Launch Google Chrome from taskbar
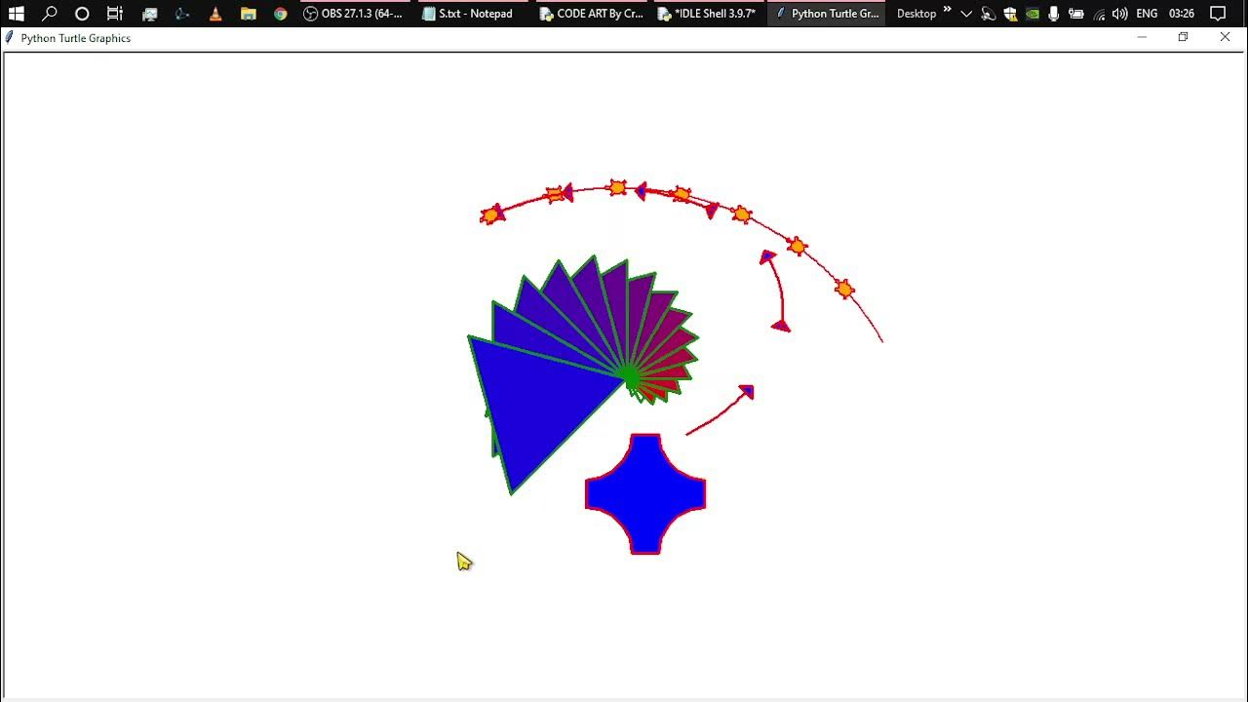 pos(281,14)
